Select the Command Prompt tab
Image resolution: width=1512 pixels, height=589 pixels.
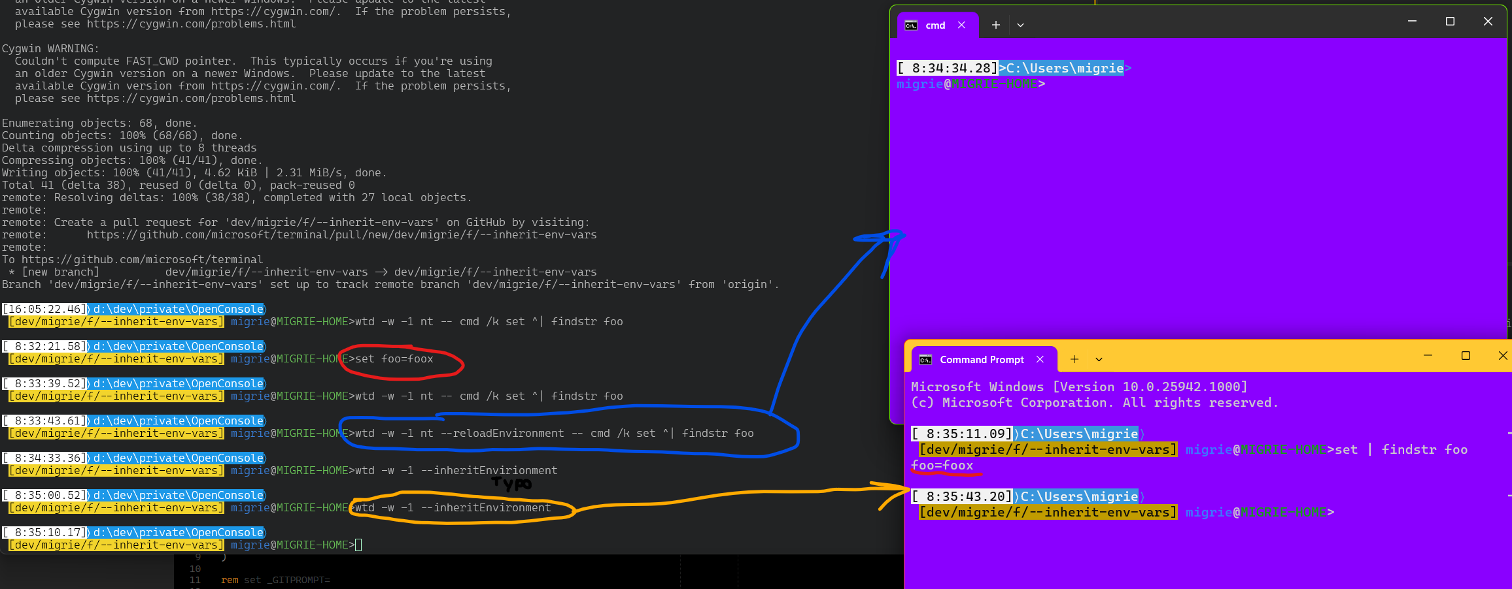(x=981, y=359)
